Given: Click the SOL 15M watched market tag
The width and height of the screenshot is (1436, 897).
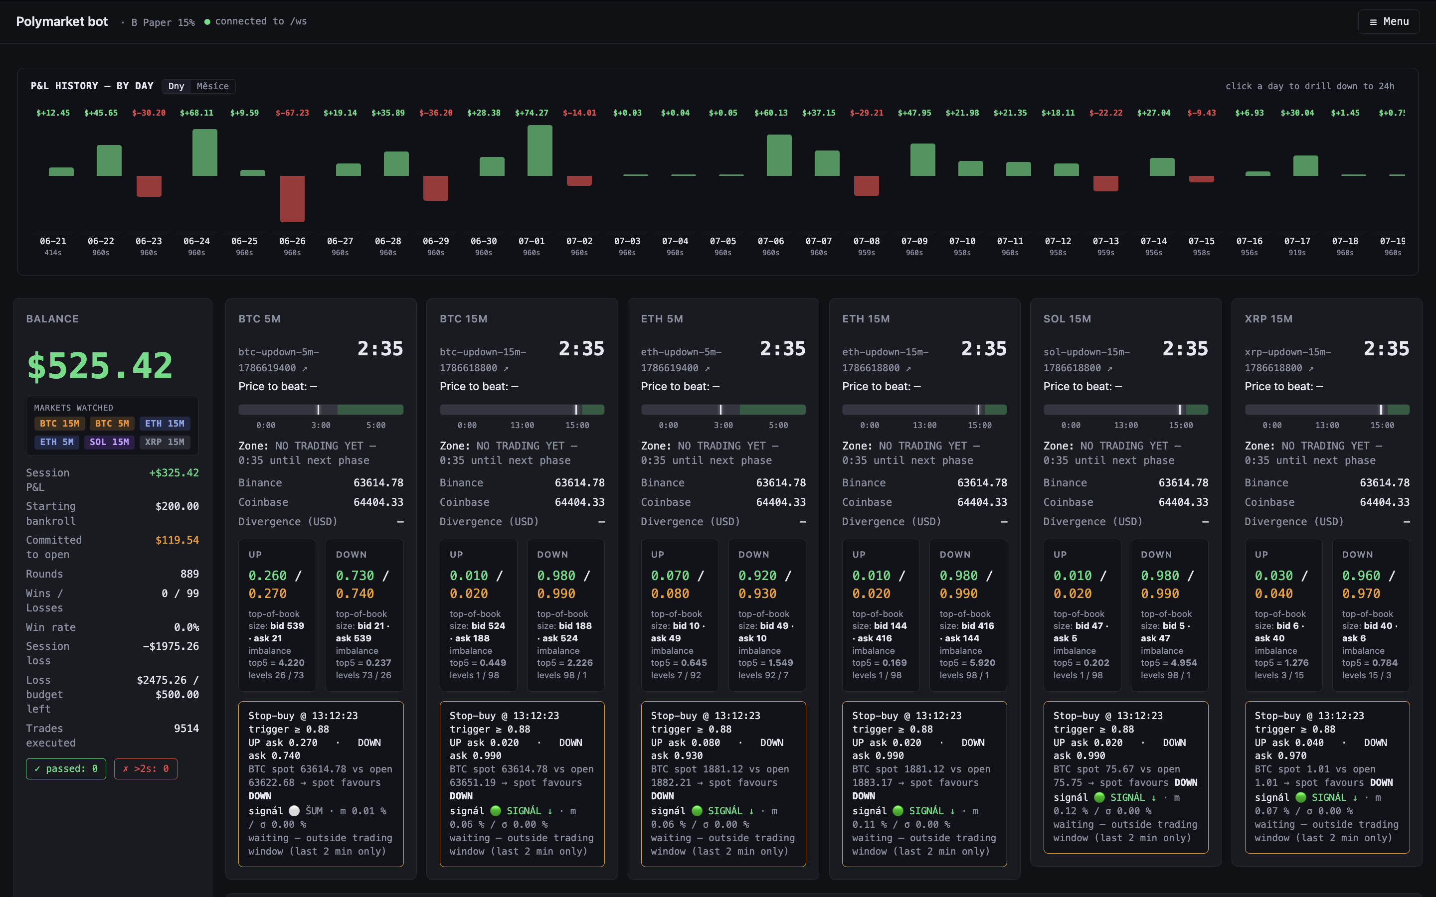Looking at the screenshot, I should pos(109,442).
